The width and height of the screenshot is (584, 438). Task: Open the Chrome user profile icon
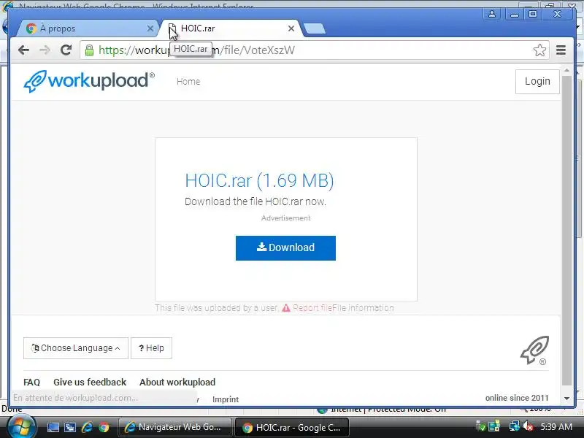(x=492, y=14)
